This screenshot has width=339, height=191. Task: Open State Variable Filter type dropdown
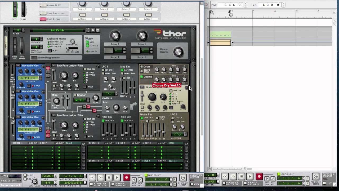(x=142, y=87)
